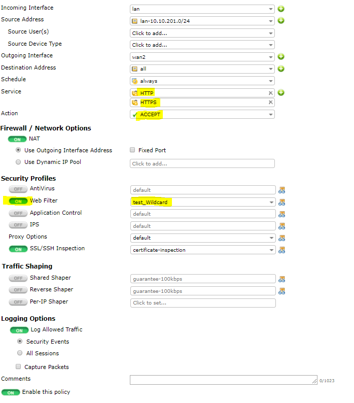Add another service with the green plus

[x=280, y=93]
